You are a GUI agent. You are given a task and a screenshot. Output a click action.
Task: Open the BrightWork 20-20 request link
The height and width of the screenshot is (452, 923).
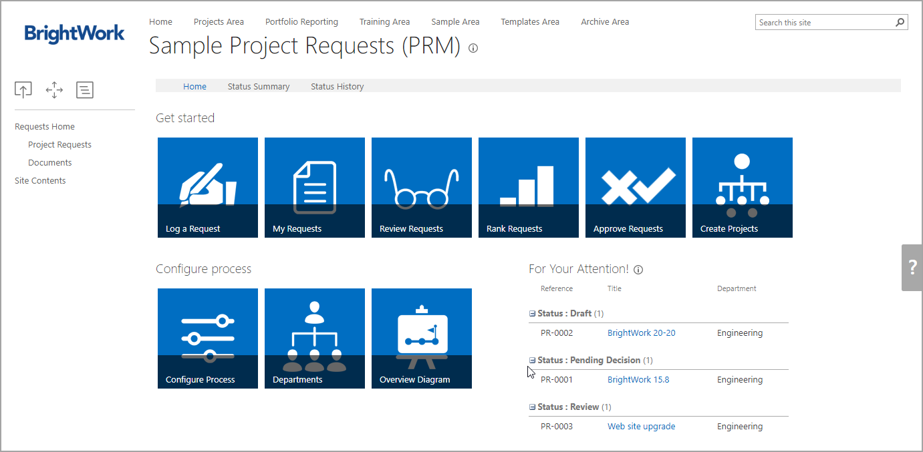tap(641, 333)
